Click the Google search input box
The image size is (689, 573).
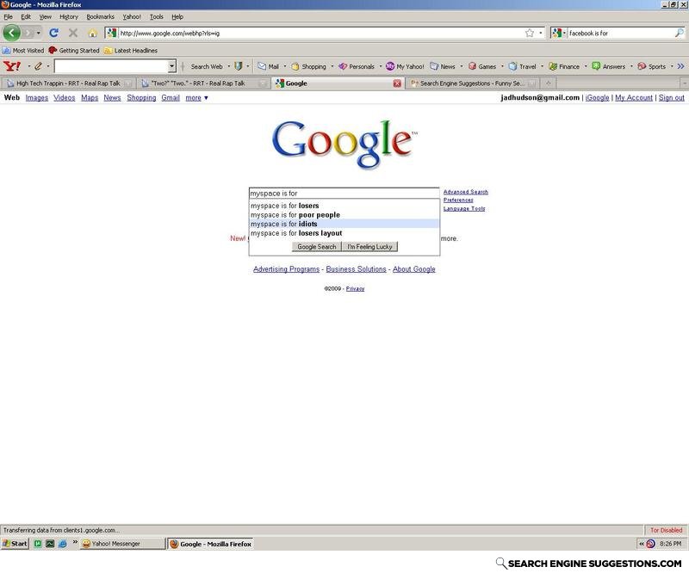(344, 194)
